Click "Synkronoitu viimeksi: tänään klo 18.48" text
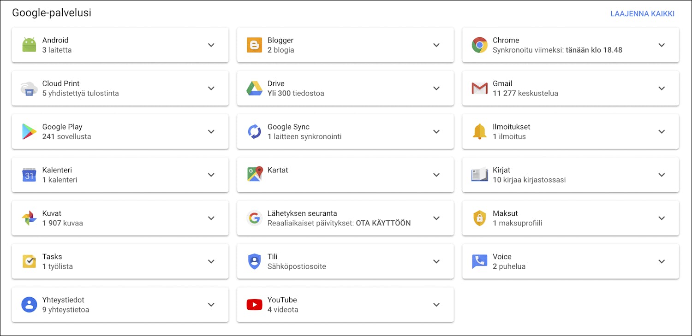Image resolution: width=692 pixels, height=336 pixels. [x=557, y=50]
